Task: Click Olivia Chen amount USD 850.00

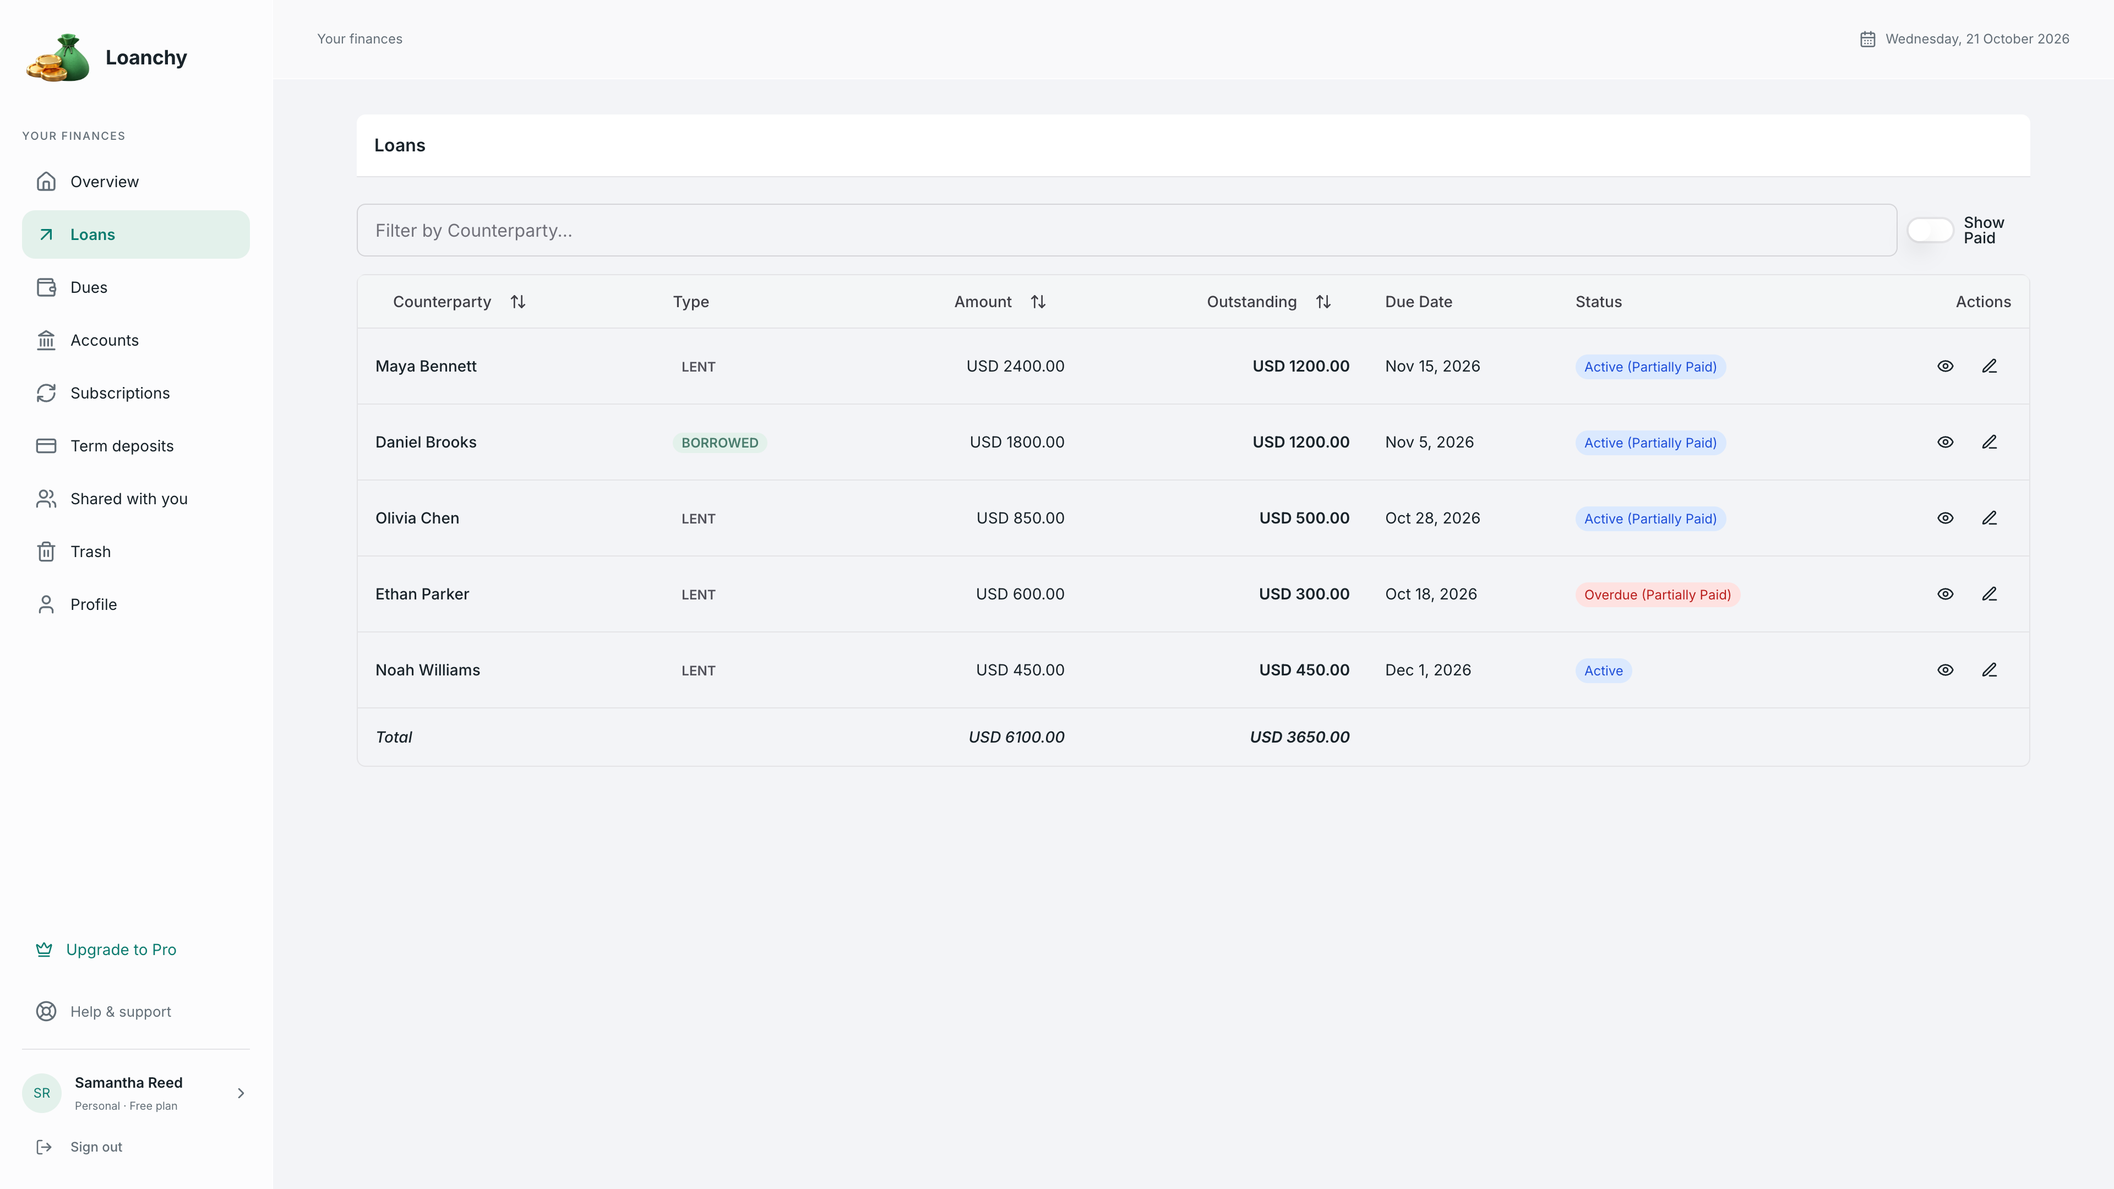Action: pyautogui.click(x=1020, y=518)
